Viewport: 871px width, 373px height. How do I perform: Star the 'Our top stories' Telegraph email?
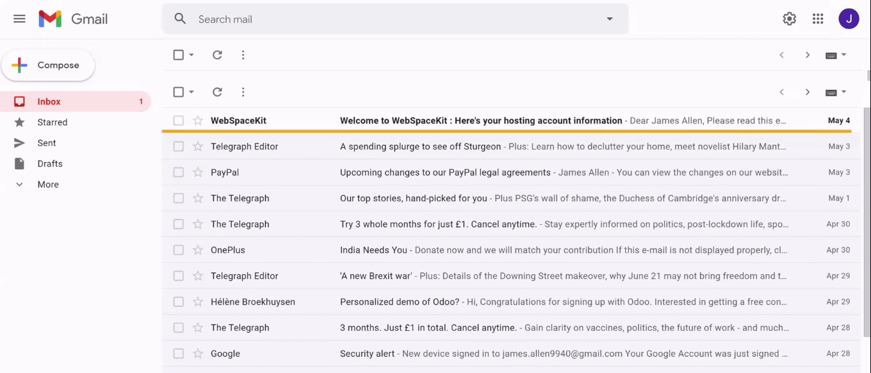198,199
